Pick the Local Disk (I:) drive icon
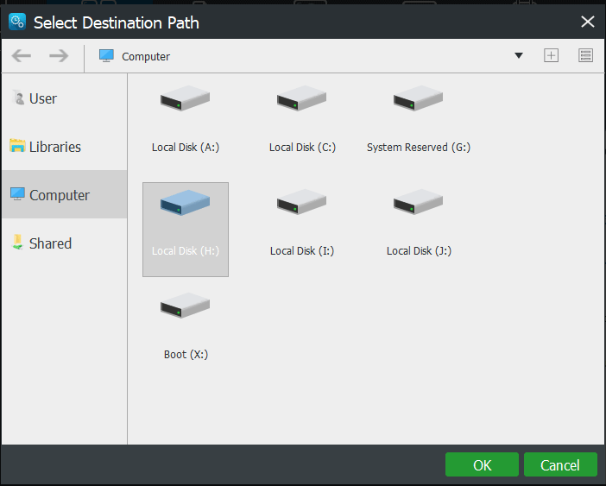This screenshot has height=486, width=606. (302, 205)
